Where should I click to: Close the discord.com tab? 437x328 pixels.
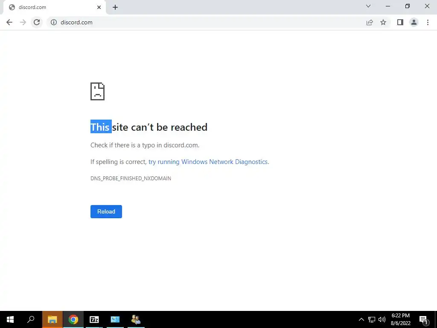click(99, 7)
